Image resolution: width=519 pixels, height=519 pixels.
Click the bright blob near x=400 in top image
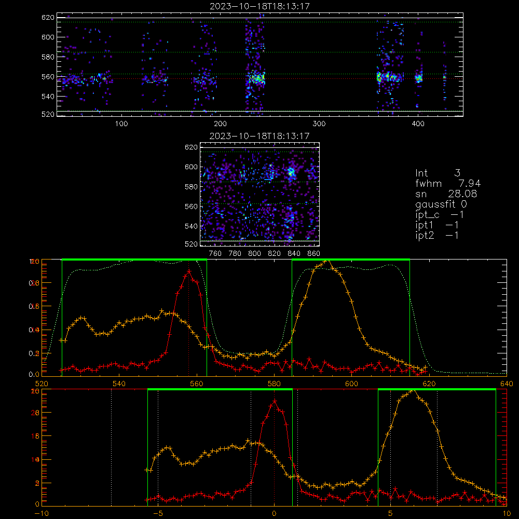(419, 78)
